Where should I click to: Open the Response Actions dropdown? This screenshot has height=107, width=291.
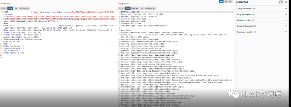point(150,8)
